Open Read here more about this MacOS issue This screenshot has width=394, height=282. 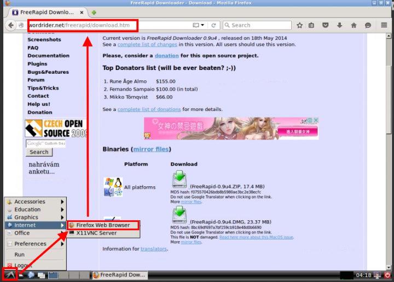tap(256, 237)
